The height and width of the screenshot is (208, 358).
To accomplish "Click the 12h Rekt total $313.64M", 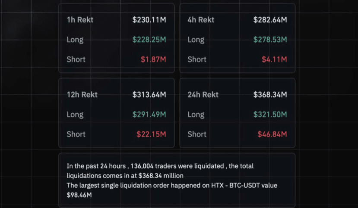I will point(149,95).
